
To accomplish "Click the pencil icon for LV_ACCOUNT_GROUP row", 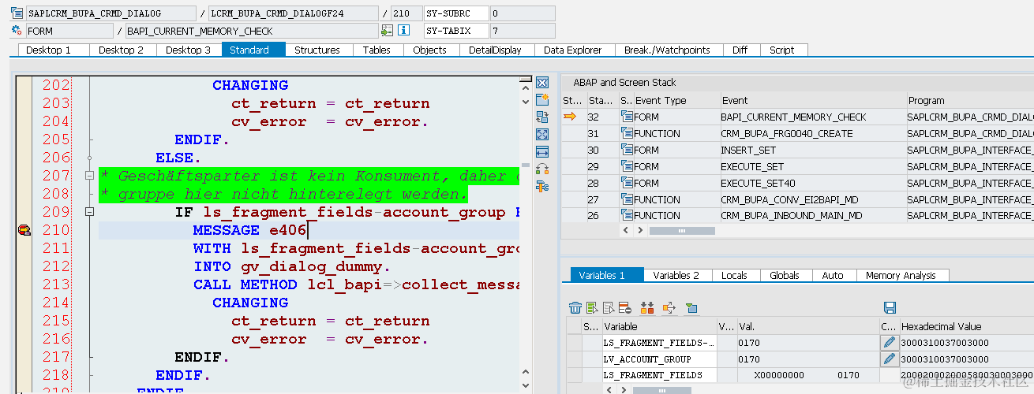I will (889, 359).
